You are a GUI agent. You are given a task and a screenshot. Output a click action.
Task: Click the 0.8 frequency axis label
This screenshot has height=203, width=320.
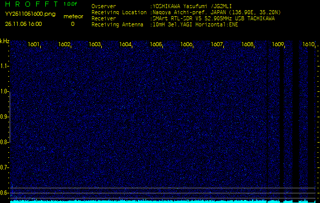click(x=5, y=142)
